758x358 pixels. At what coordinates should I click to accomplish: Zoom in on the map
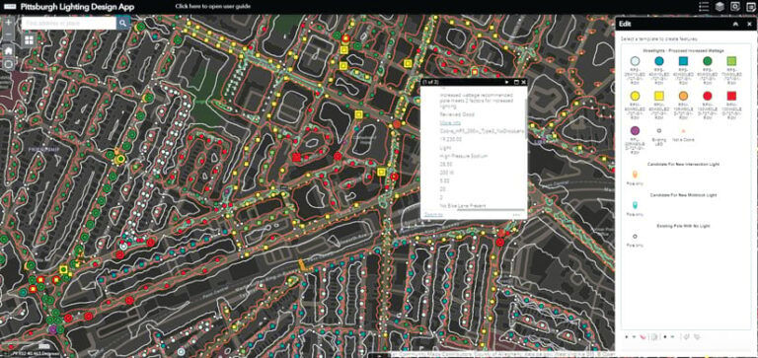click(x=8, y=23)
